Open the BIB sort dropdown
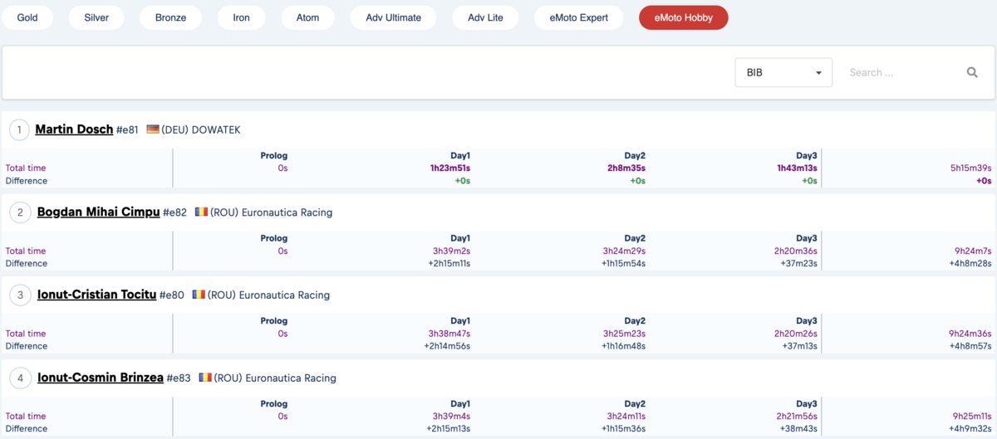 [x=783, y=72]
